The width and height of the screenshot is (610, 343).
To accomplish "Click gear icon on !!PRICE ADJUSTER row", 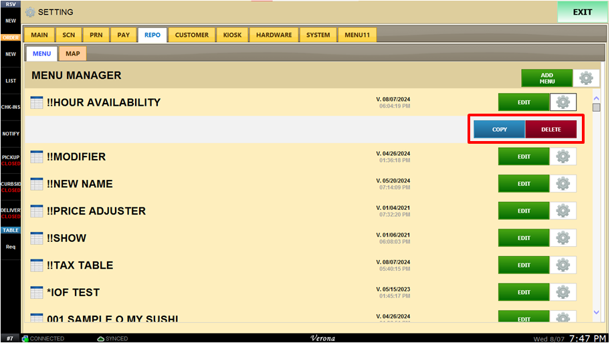I will pos(563,211).
